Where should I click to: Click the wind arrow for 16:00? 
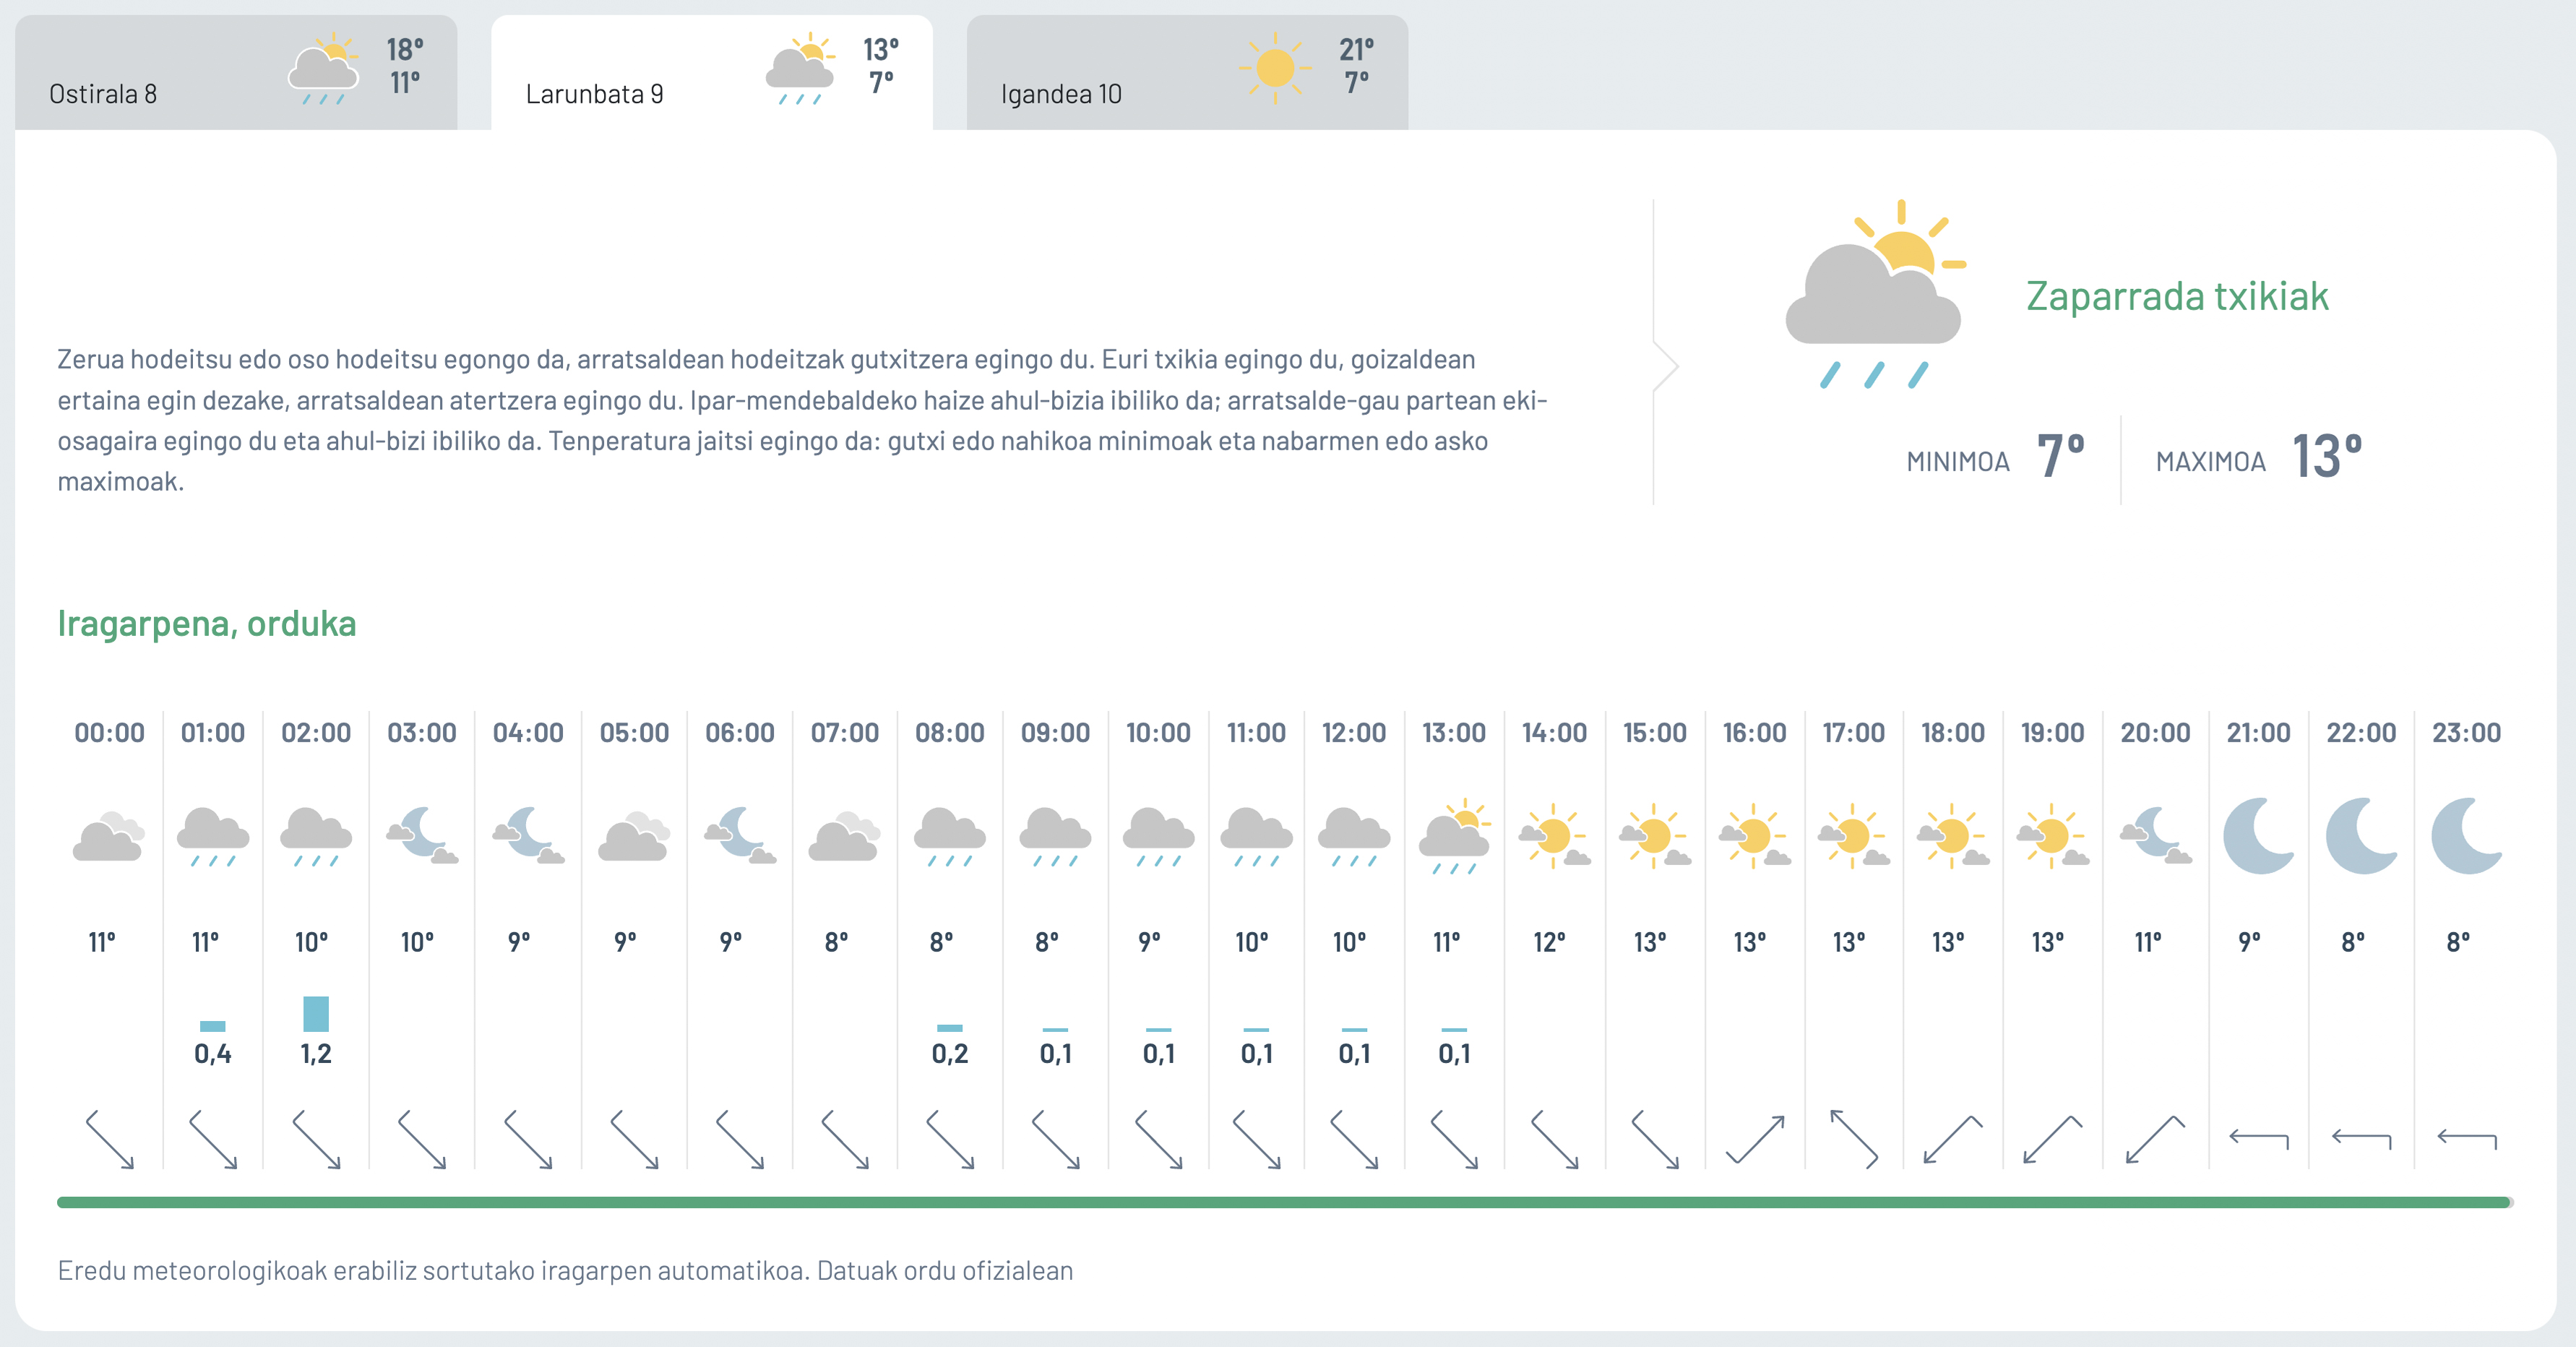pos(1755,1139)
